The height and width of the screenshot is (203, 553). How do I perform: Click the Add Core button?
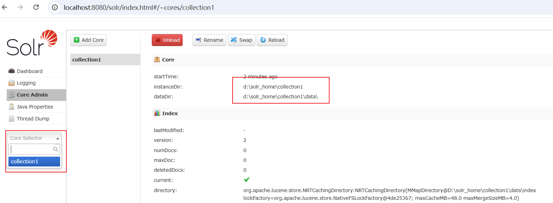click(88, 40)
